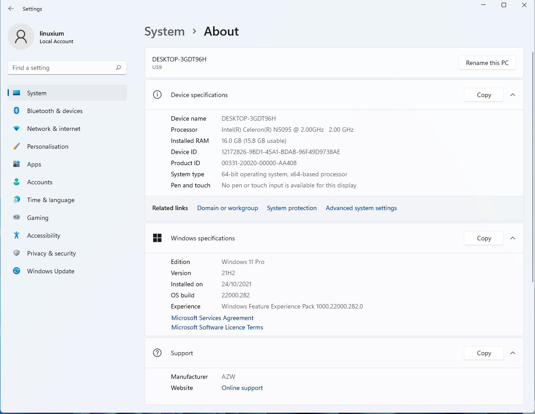Viewport: 535px width, 414px height.
Task: Open Privacy & security settings
Action: click(x=67, y=253)
